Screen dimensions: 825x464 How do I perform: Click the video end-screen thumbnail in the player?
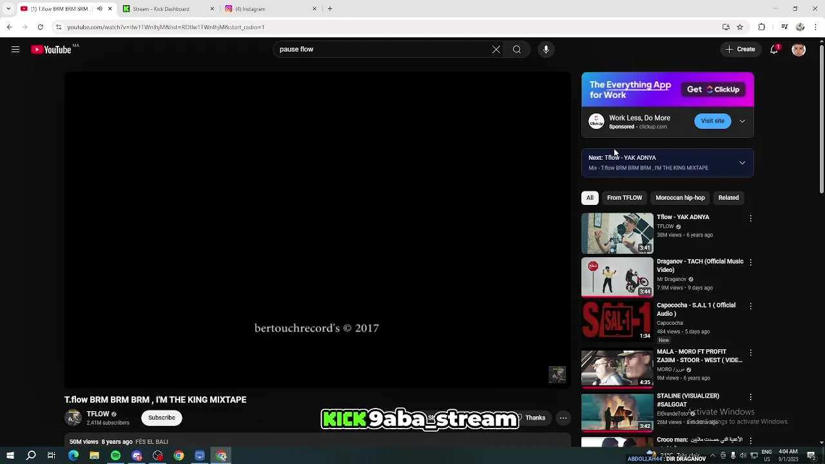point(557,374)
